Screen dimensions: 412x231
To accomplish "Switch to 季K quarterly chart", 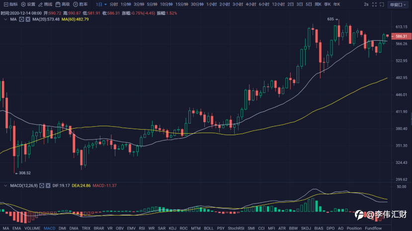I will pos(328,4).
